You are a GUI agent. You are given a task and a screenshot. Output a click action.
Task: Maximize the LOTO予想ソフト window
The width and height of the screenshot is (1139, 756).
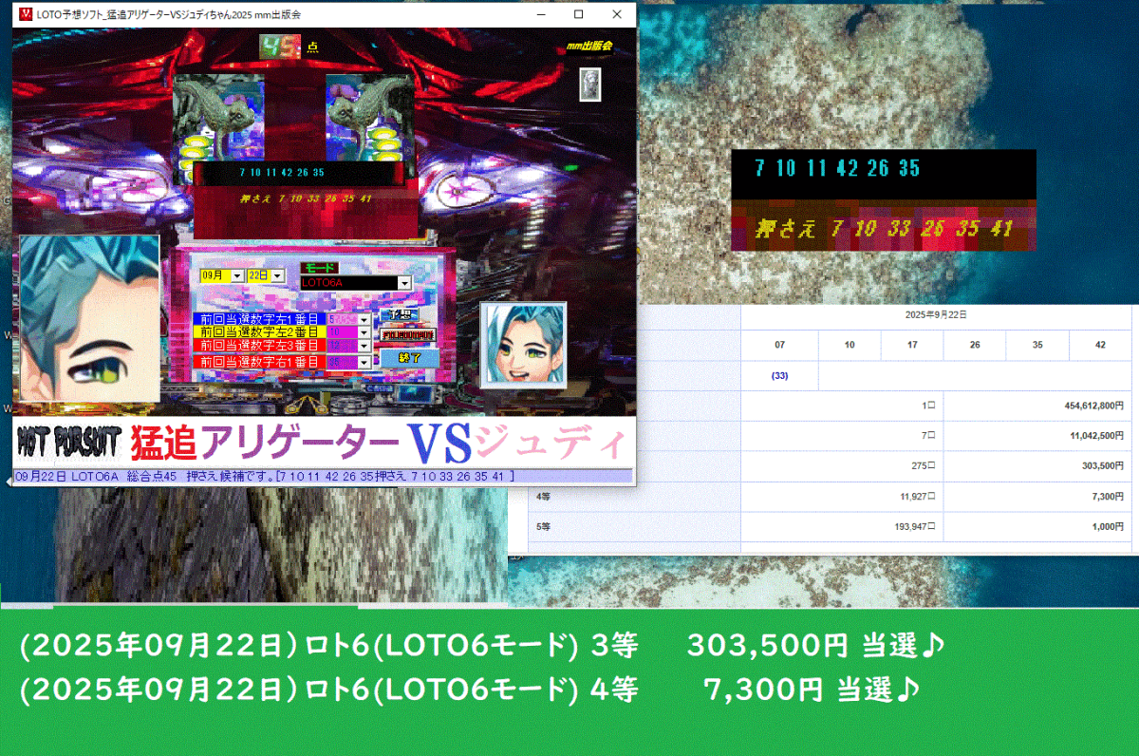[x=579, y=14]
